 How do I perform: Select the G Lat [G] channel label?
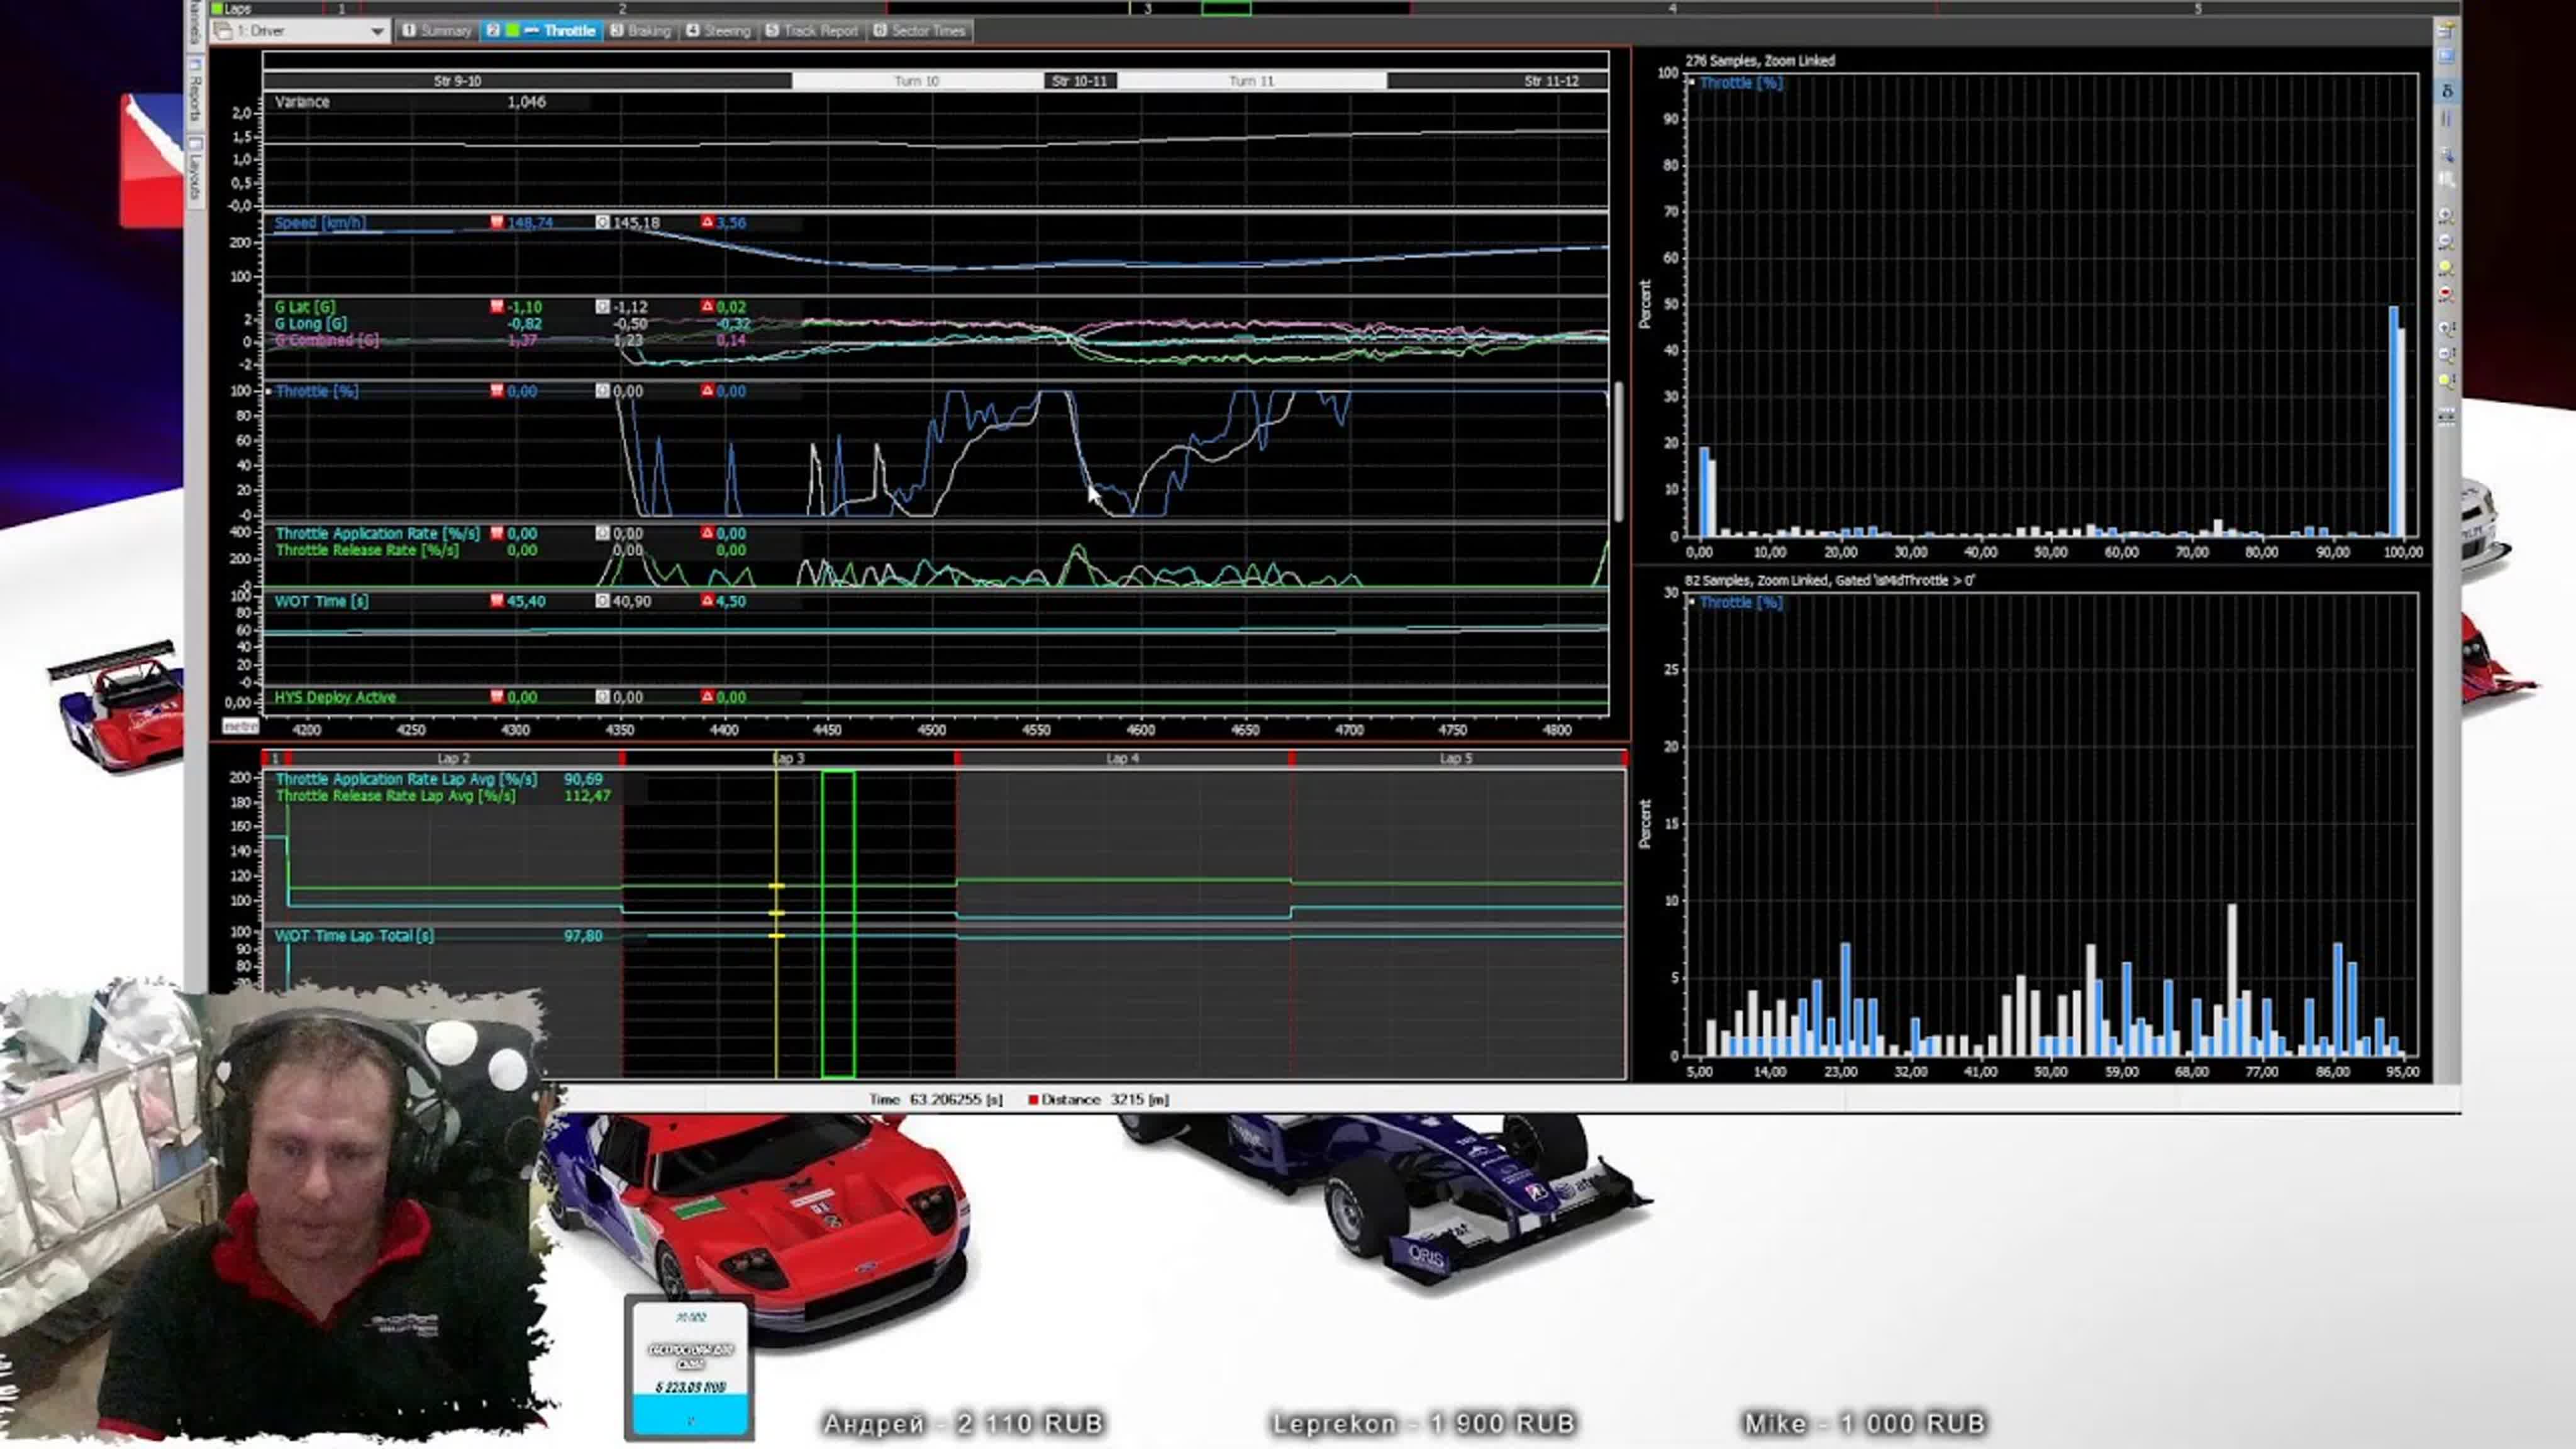coord(305,307)
